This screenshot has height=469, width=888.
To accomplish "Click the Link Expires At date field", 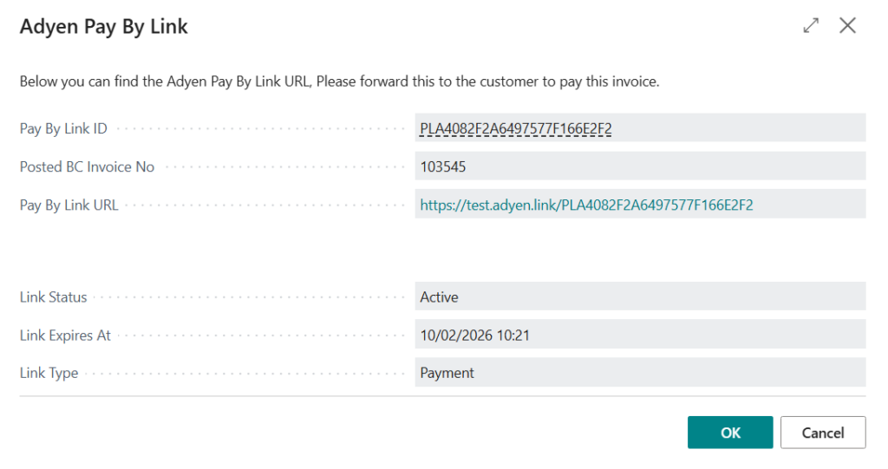I will tap(640, 335).
